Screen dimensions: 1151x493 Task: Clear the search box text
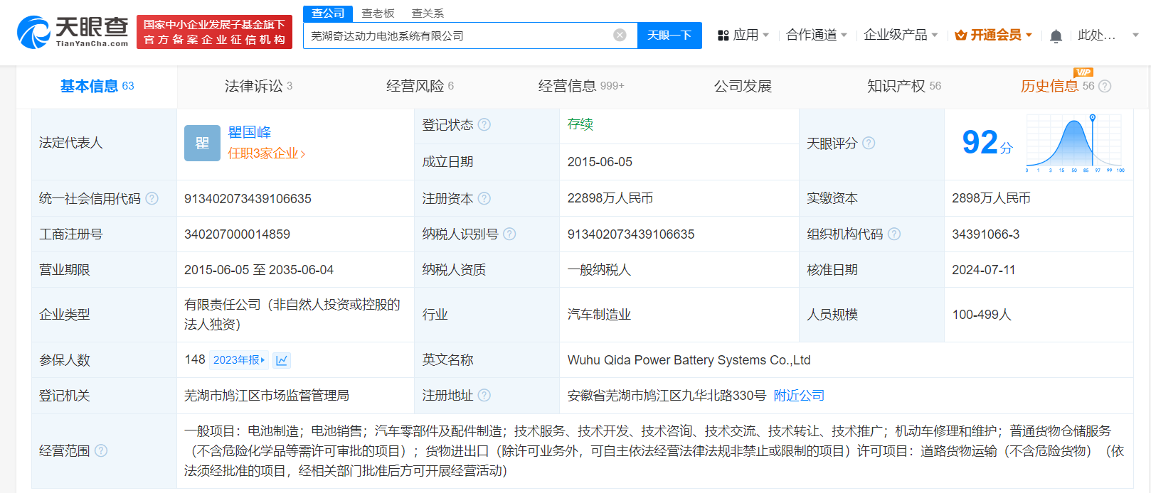pyautogui.click(x=620, y=36)
